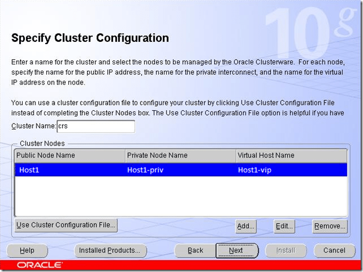Screen dimensions: 363x272
Task: View Installed Products
Action: (x=110, y=251)
